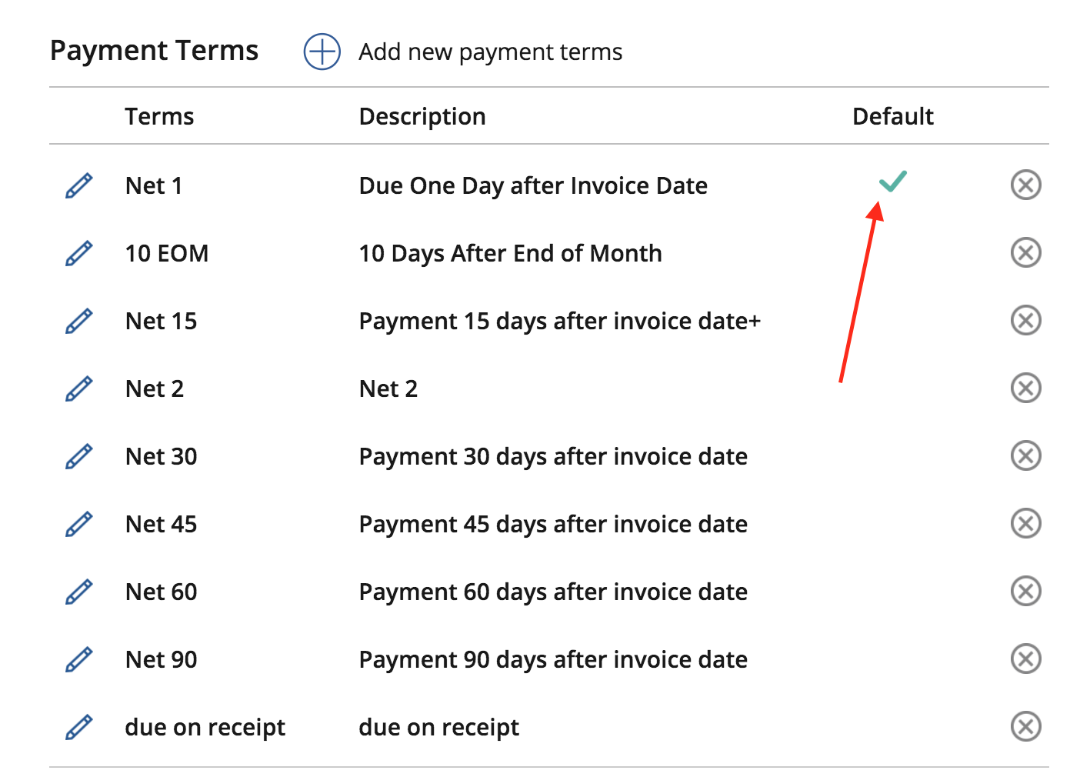The width and height of the screenshot is (1080, 777).
Task: Edit the 'due on receipt' term
Action: (79, 727)
